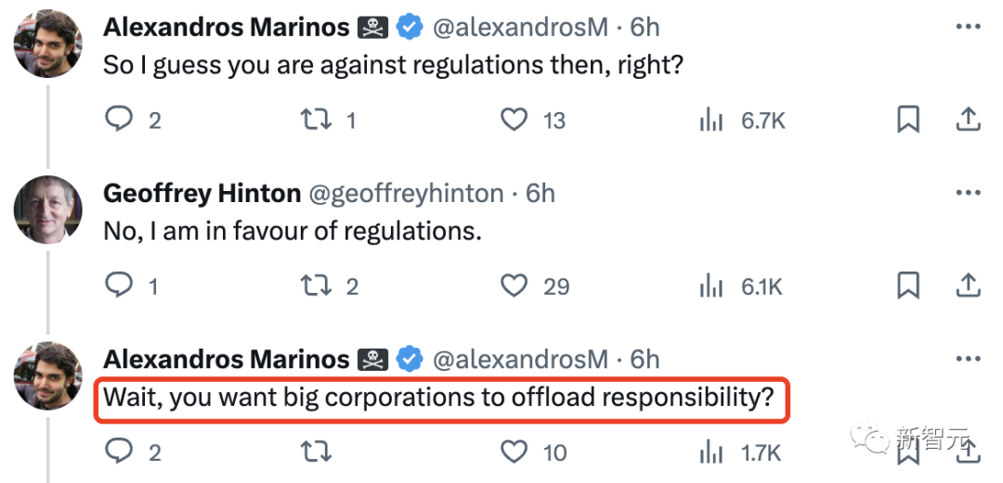Open the @alexandrosM handle on first tweet
This screenshot has height=483, width=1003.
(x=521, y=27)
